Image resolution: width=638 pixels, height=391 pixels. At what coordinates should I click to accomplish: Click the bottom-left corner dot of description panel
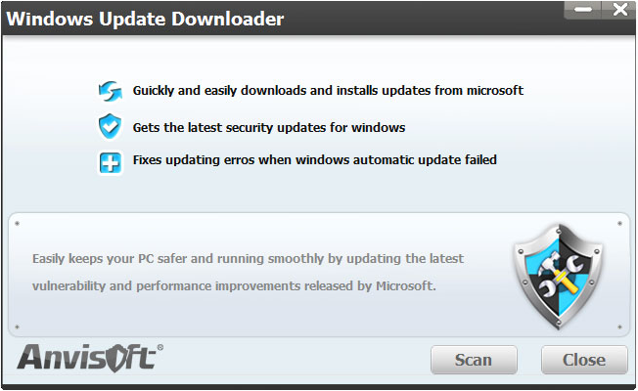click(17, 326)
